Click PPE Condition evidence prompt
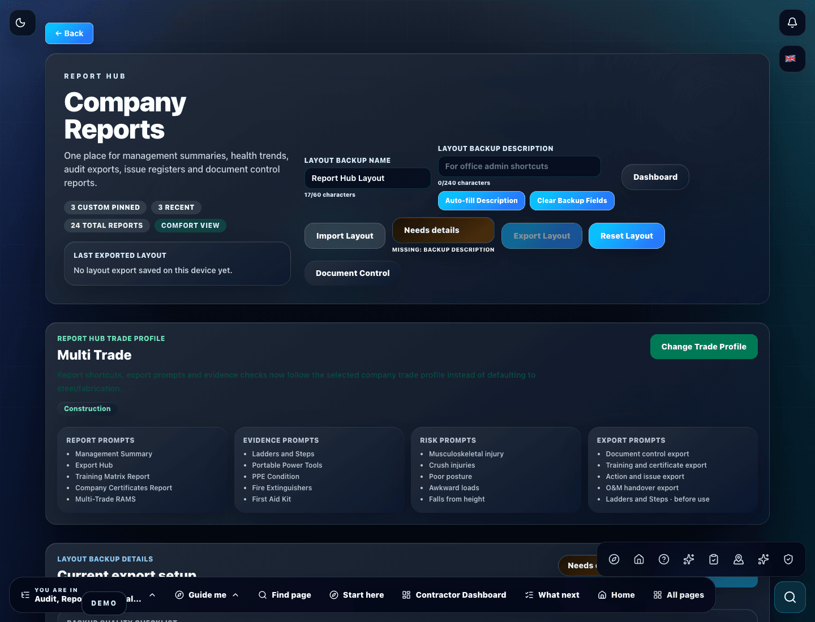 (276, 477)
